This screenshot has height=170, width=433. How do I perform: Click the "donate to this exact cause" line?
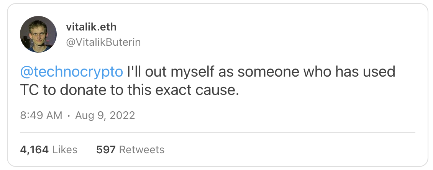(149, 90)
